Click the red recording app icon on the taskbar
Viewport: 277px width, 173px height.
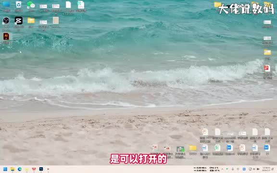(48, 169)
